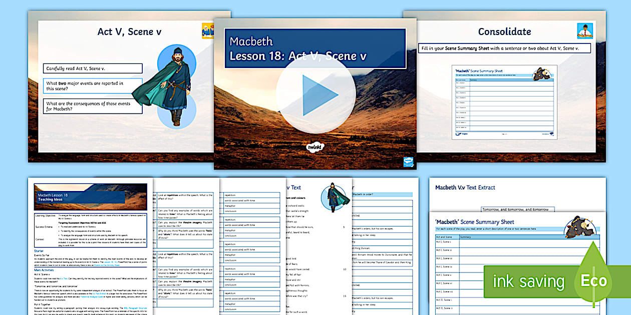Click witches illustration on Consolidate slide worksheet
631x315 pixels.
tap(542, 73)
